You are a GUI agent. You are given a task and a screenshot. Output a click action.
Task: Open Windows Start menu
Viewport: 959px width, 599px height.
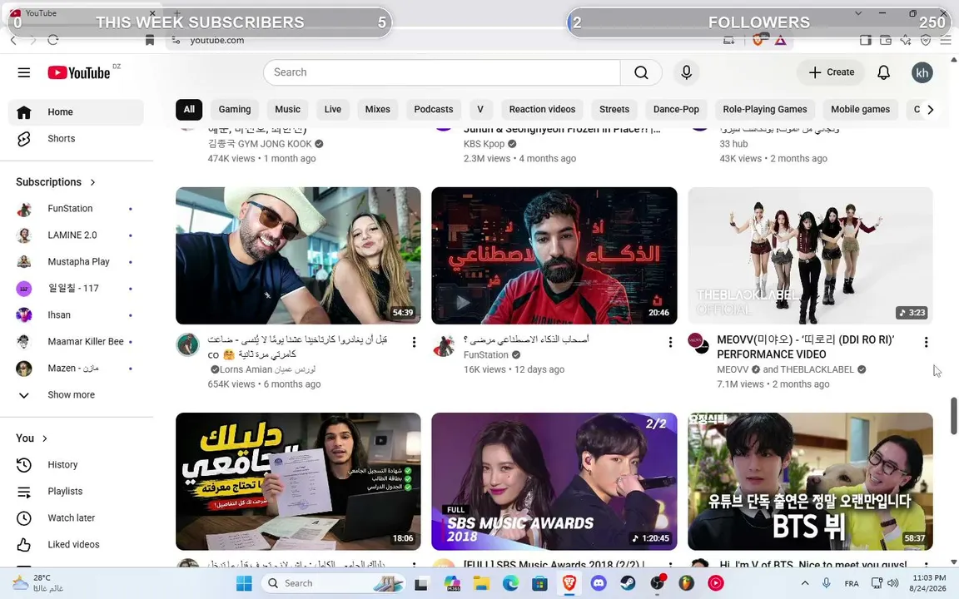pyautogui.click(x=244, y=583)
